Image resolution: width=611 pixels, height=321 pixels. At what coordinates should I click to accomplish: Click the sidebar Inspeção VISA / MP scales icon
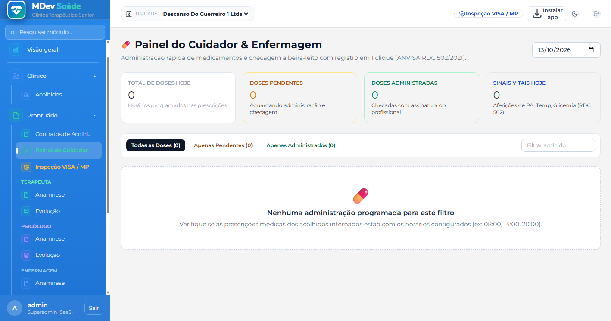[x=26, y=167]
